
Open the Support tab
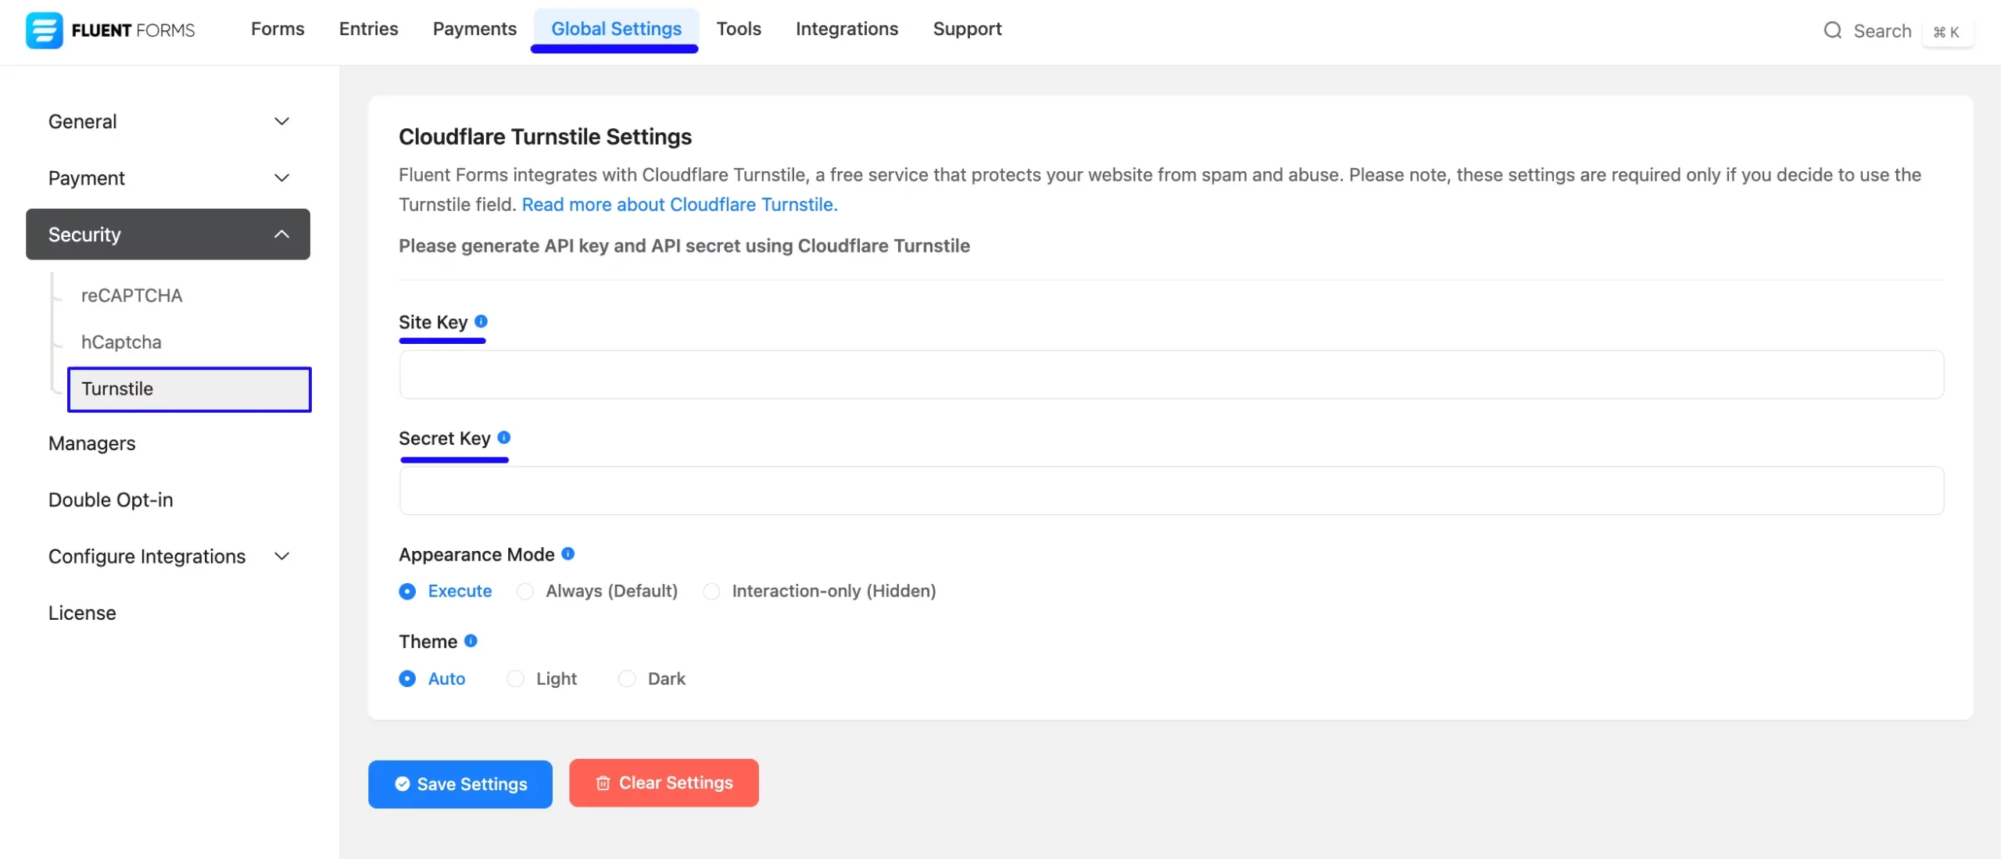coord(967,29)
